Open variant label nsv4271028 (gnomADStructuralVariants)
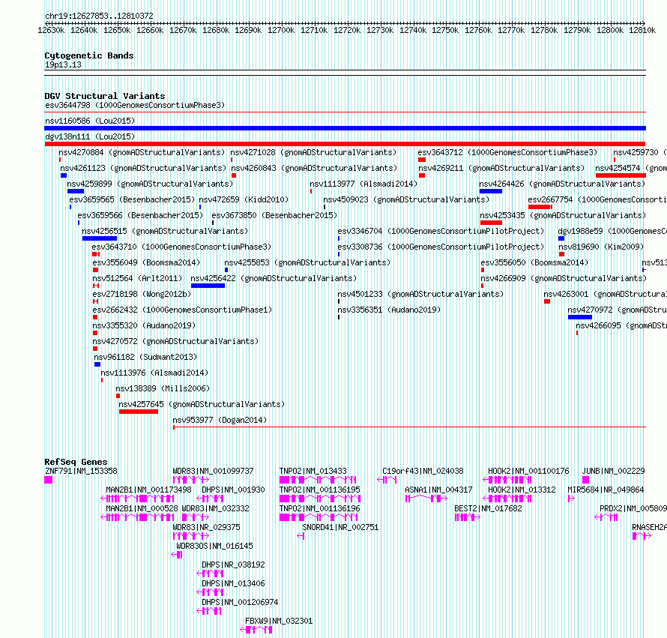667x638 pixels. click(313, 152)
